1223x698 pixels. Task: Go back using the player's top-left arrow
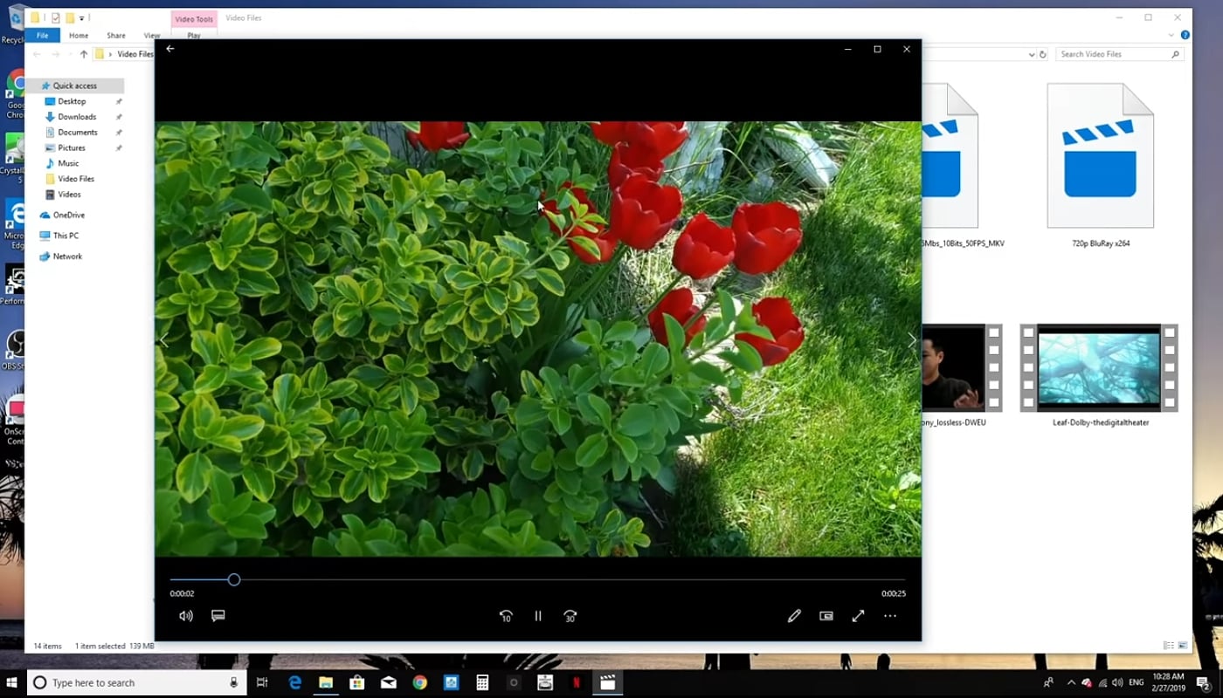pyautogui.click(x=170, y=49)
